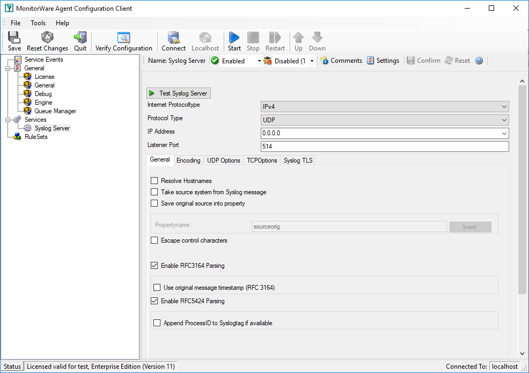
Task: Start the service with the blue play icon
Action: point(234,38)
